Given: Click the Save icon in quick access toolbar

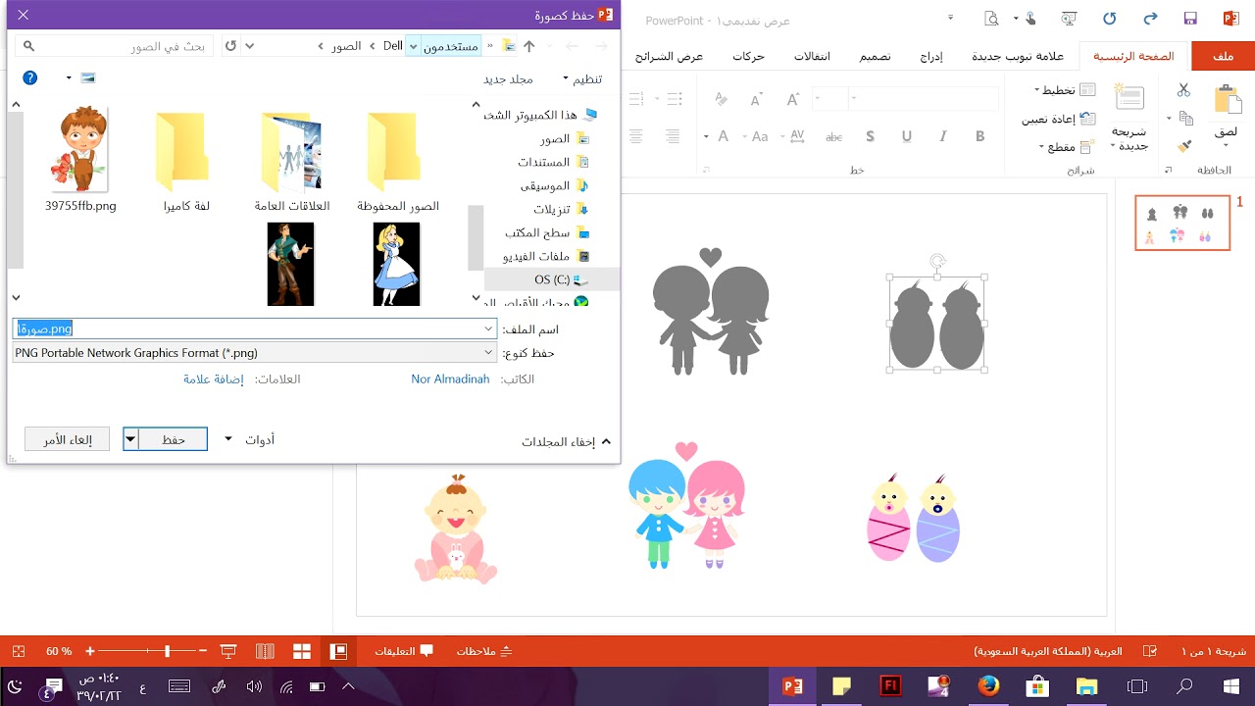Looking at the screenshot, I should coord(1190,19).
